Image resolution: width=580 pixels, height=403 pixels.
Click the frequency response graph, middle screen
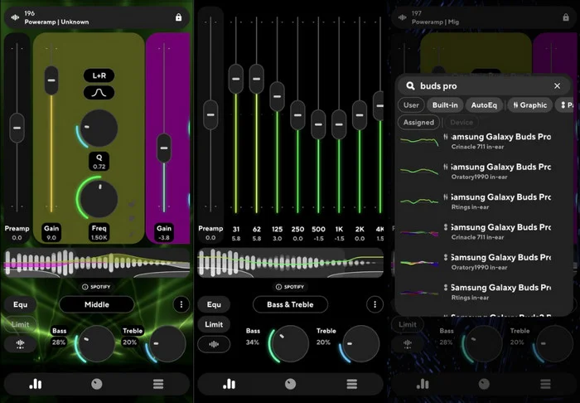[290, 263]
